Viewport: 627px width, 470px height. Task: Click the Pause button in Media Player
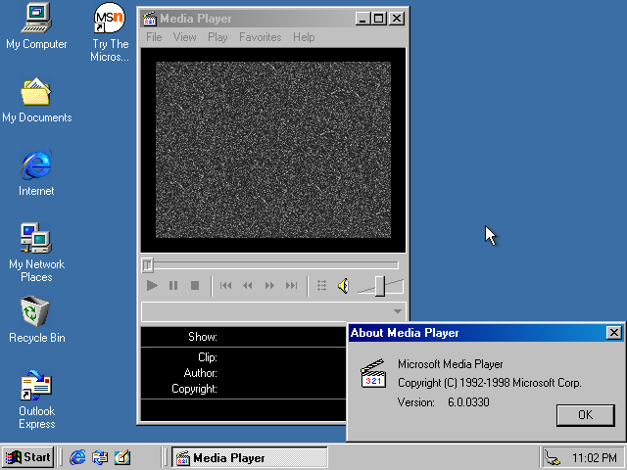click(173, 285)
